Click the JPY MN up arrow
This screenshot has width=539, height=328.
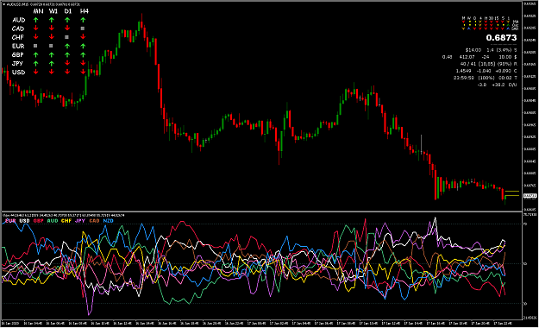(35, 63)
